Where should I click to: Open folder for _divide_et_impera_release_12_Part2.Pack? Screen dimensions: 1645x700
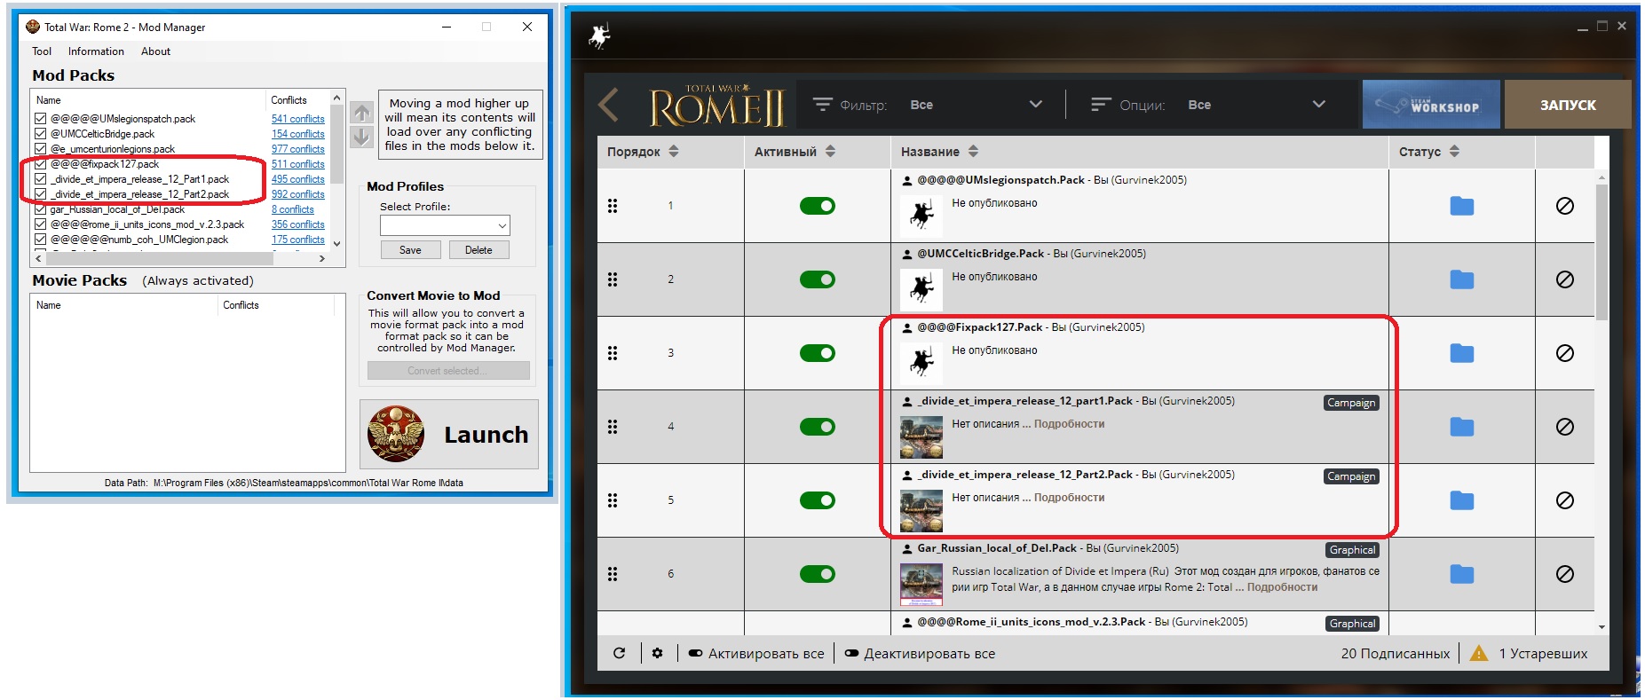tap(1461, 500)
